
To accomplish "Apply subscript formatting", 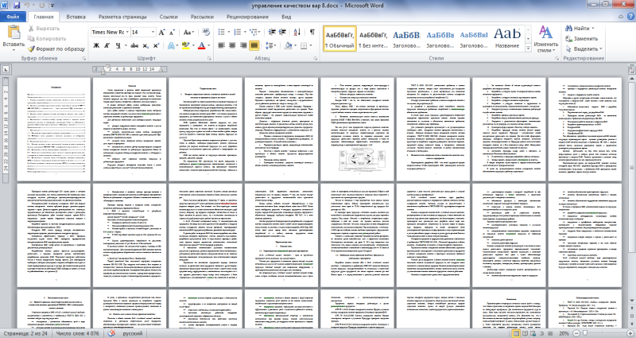I will point(146,45).
